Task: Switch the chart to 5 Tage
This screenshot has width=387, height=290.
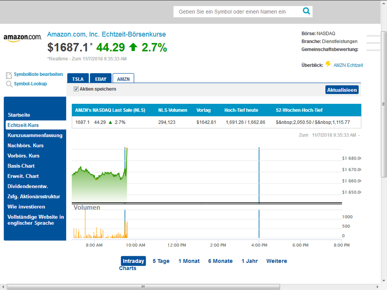Action: 160,261
